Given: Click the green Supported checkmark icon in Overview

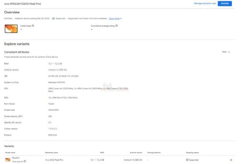Looking at the screenshot, I should 53,19.
